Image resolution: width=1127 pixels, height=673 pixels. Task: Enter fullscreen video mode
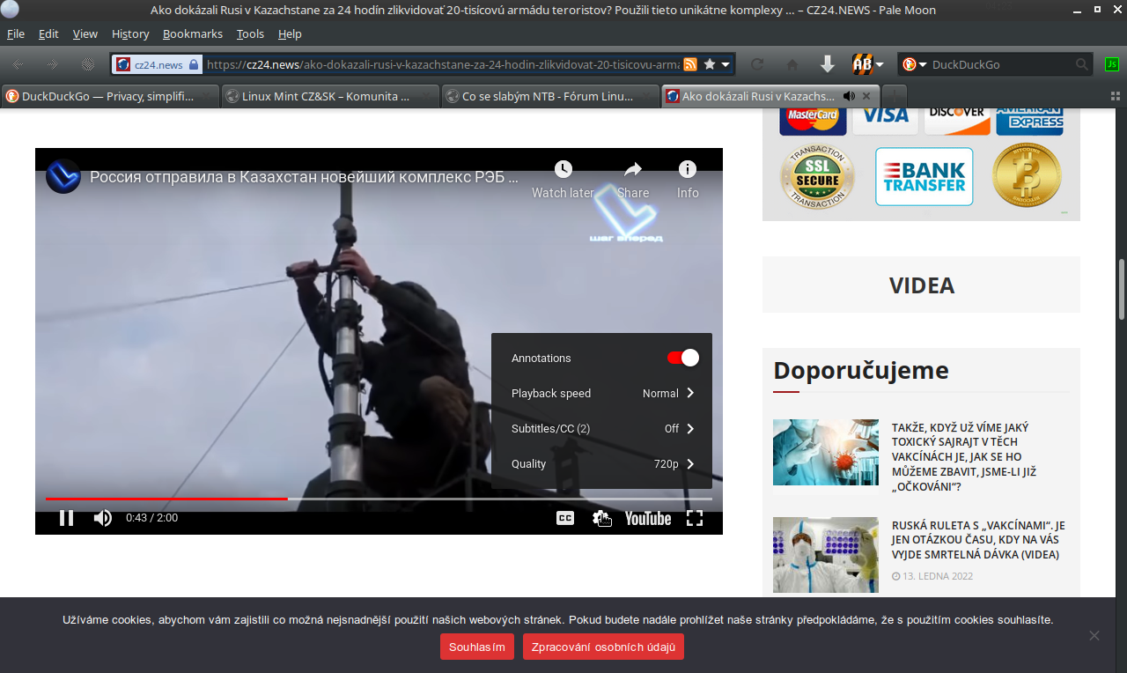(x=695, y=518)
